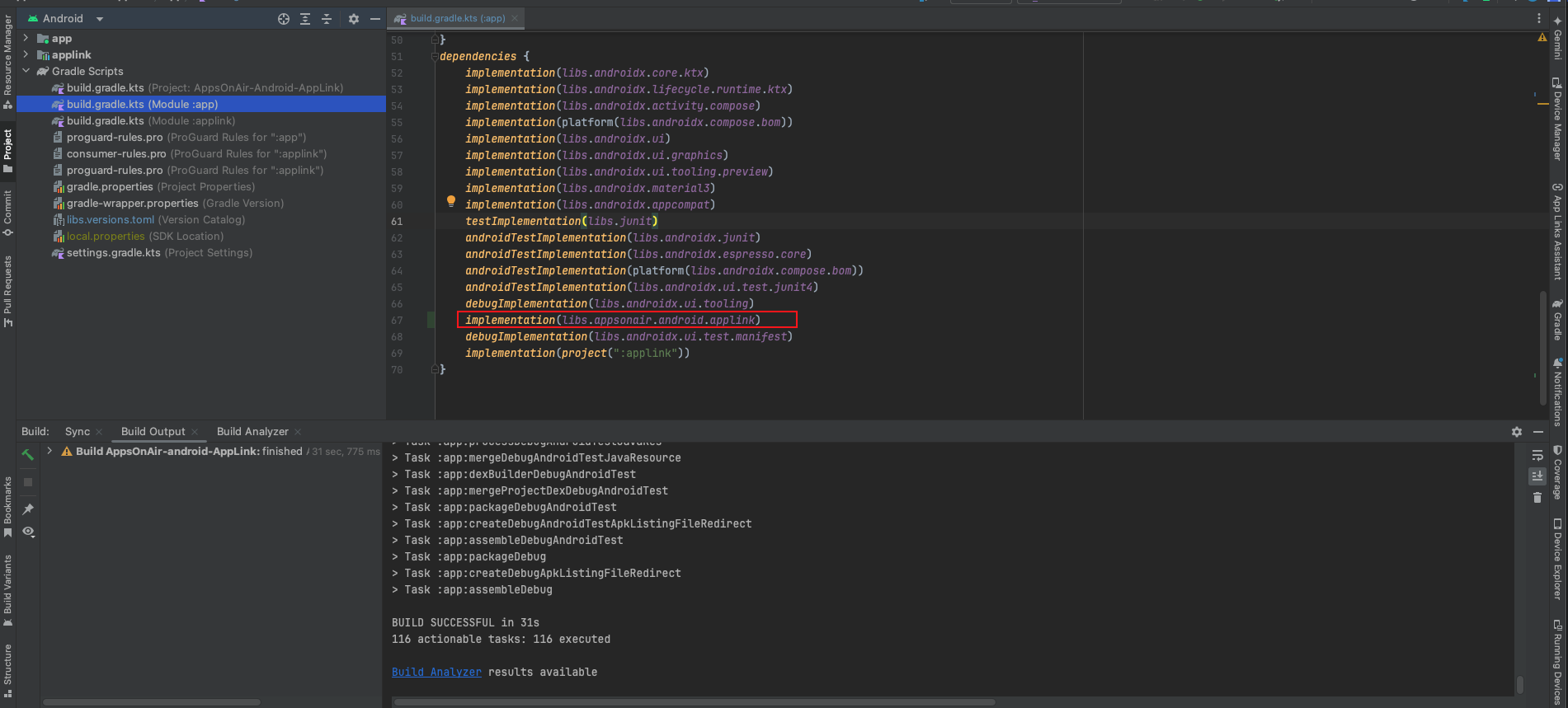Click the testImplementation(libs.junit) line
Screen dimensions: 1568x708
(562, 221)
